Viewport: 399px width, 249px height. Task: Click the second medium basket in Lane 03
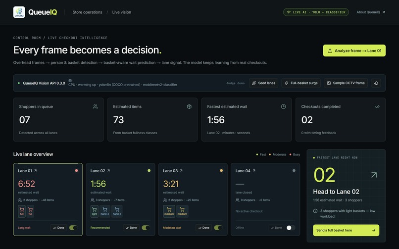pos(182,211)
